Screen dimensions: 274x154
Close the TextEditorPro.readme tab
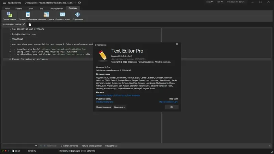click(24, 24)
